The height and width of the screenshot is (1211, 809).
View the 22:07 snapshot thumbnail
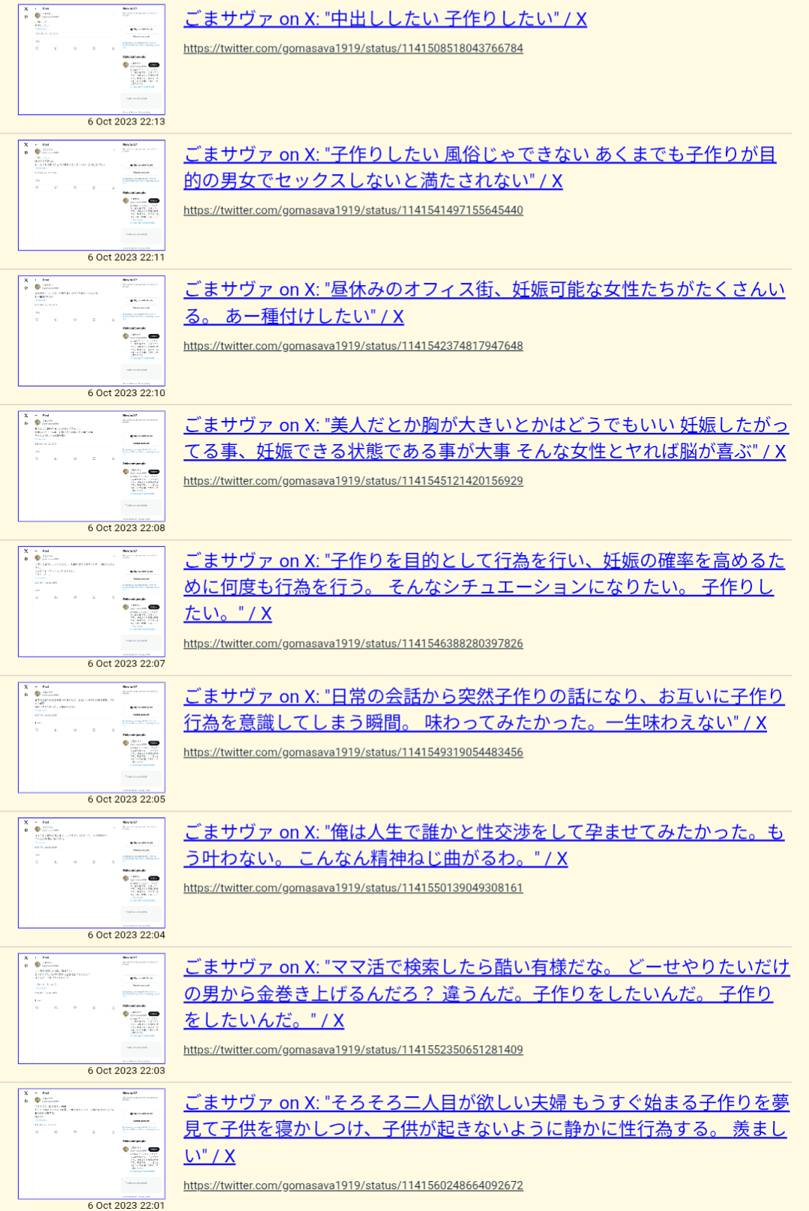(x=91, y=602)
